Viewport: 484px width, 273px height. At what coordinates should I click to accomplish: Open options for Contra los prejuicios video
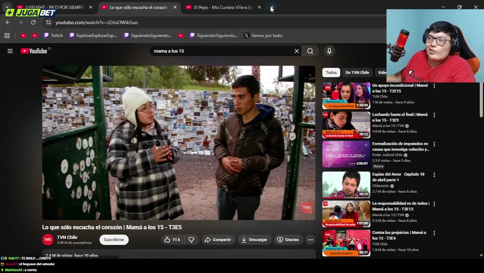434,233
